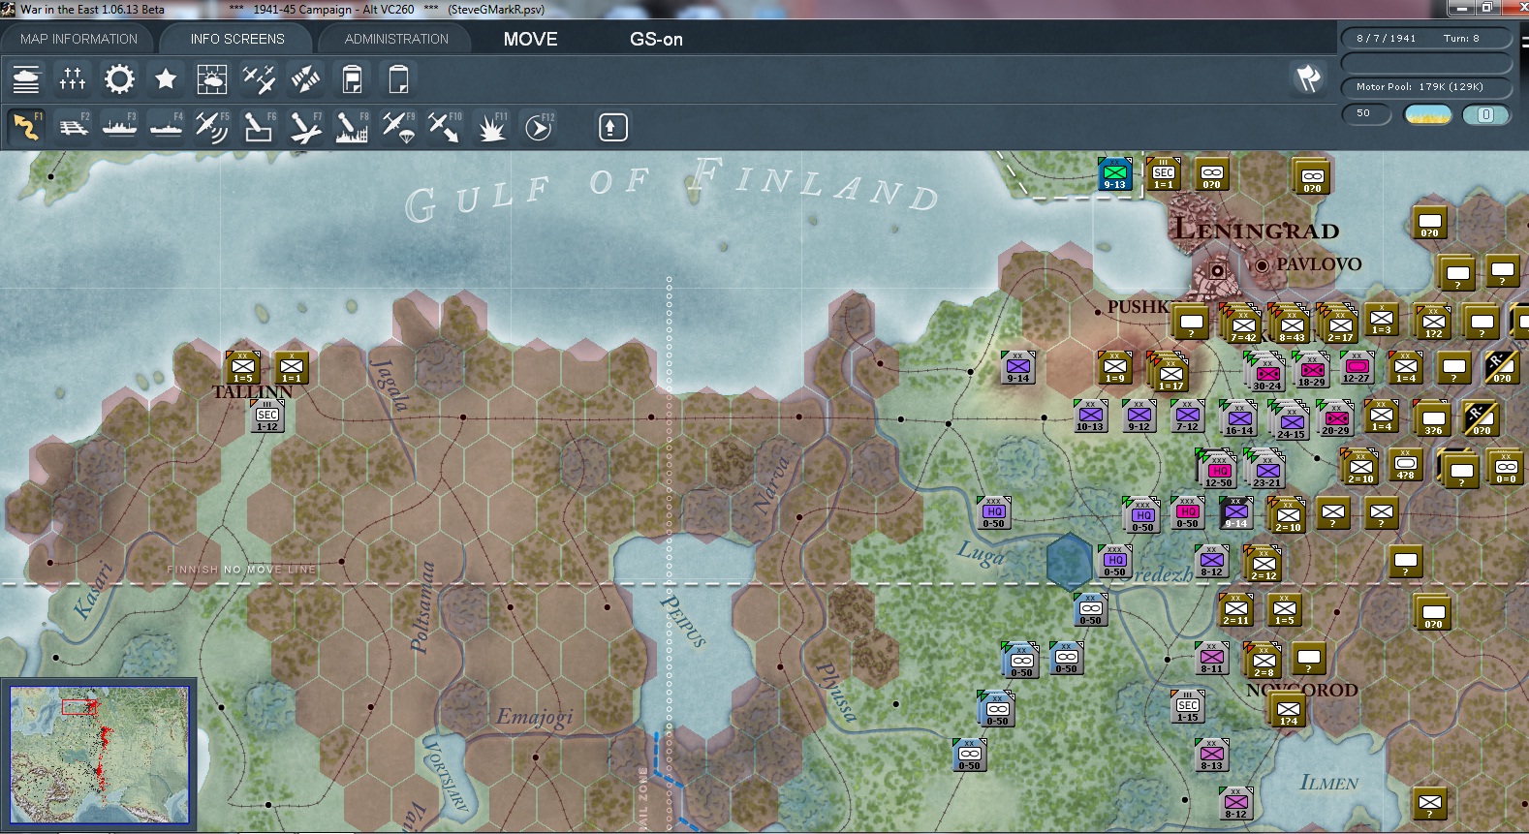Select the SEC 1-12 unit below Tallinn

click(x=267, y=417)
